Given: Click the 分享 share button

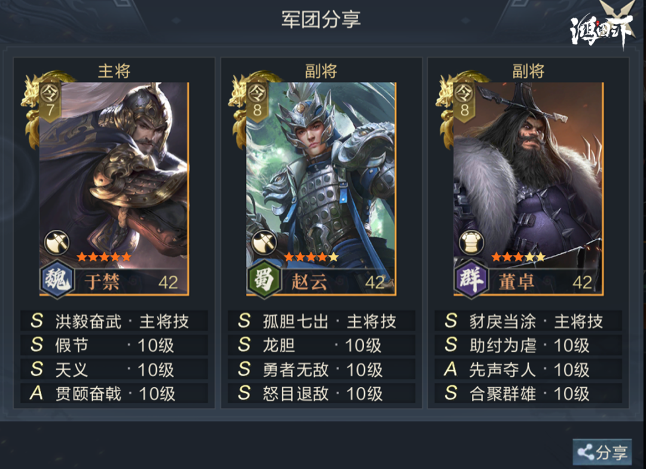Looking at the screenshot, I should tap(602, 452).
